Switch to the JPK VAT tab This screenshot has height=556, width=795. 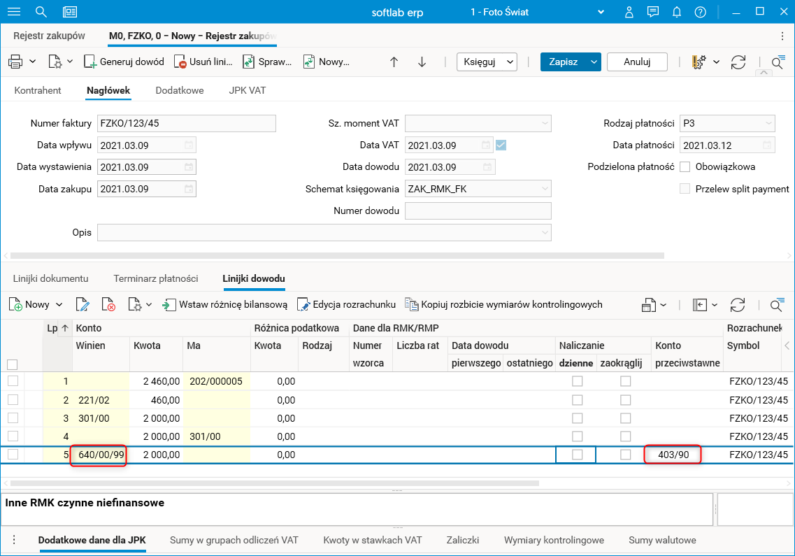(x=247, y=90)
